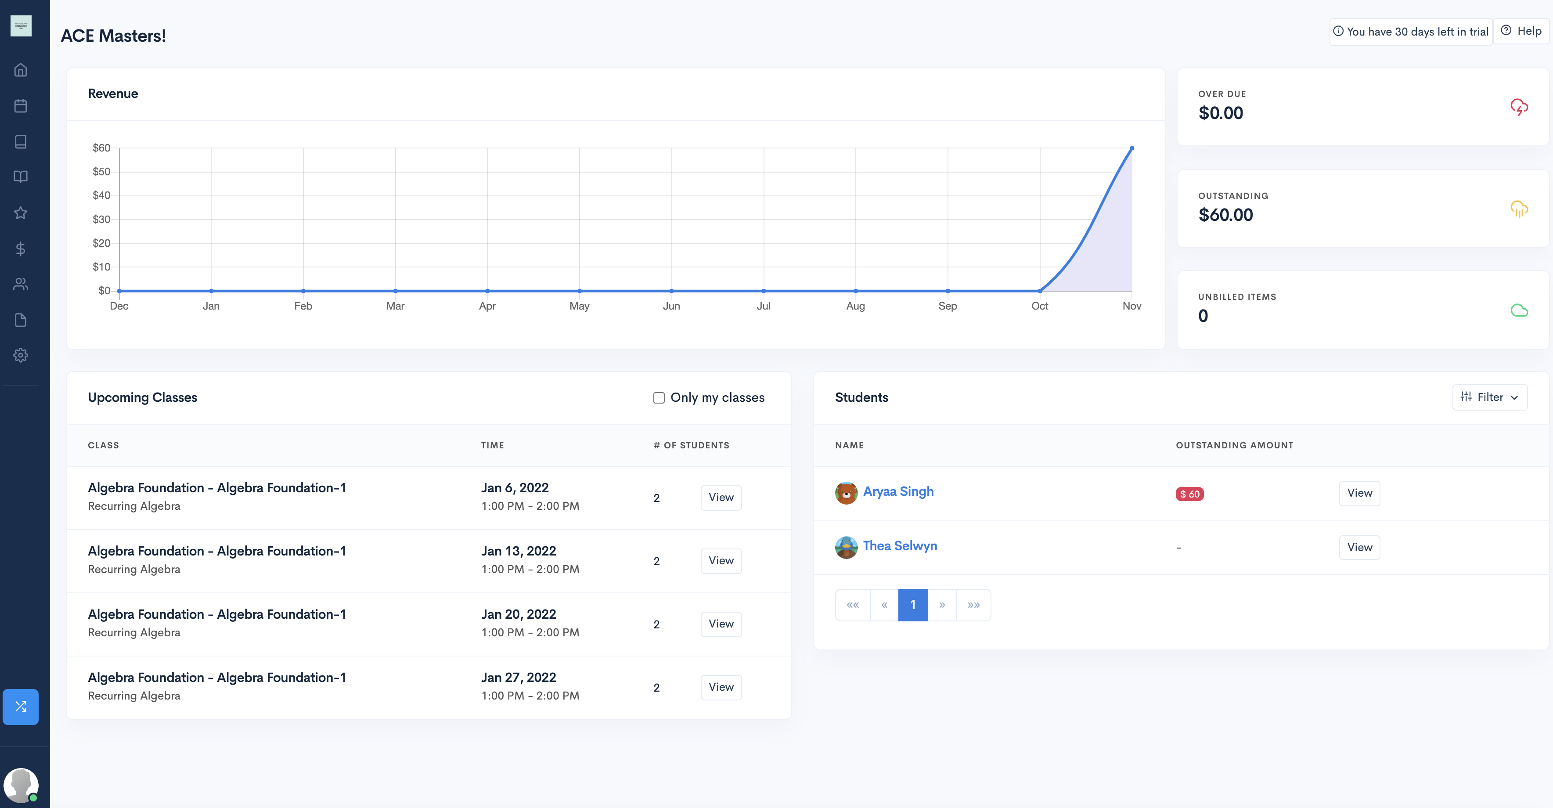1553x808 pixels.
Task: Click the Help button
Action: click(1521, 31)
